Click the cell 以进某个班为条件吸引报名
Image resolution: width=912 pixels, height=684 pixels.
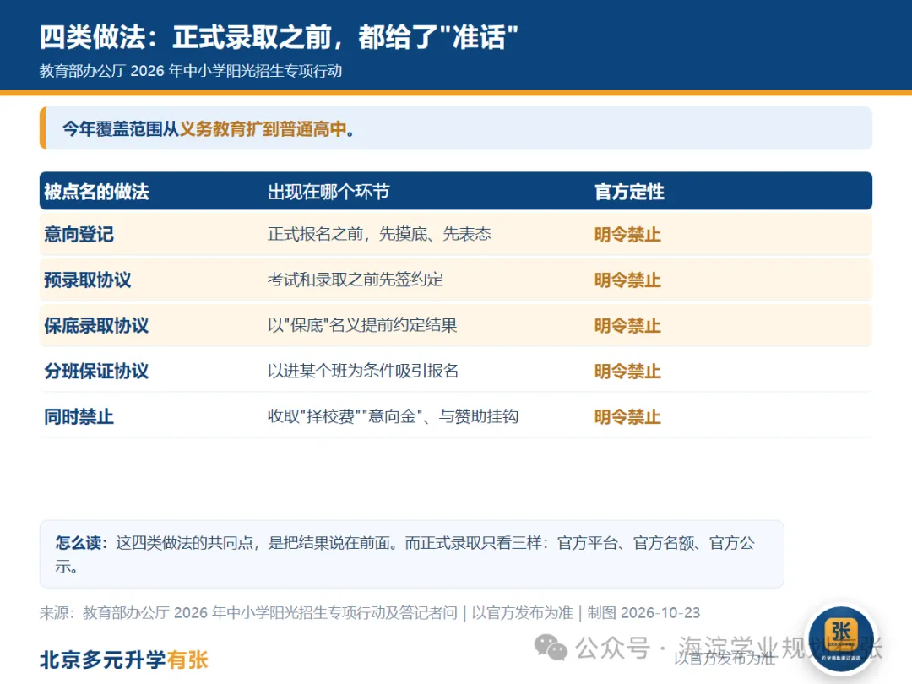[363, 371]
